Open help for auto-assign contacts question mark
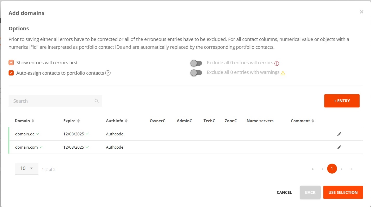This screenshot has width=371, height=207. [108, 73]
